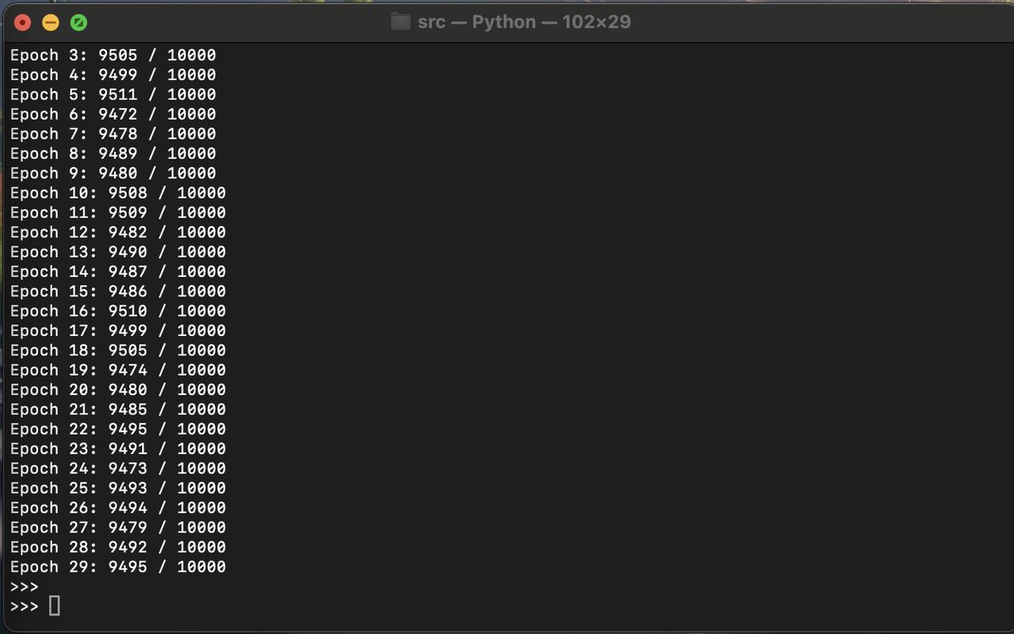Minimize the terminal using yellow button
Screen dimensions: 1014x634
51,23
